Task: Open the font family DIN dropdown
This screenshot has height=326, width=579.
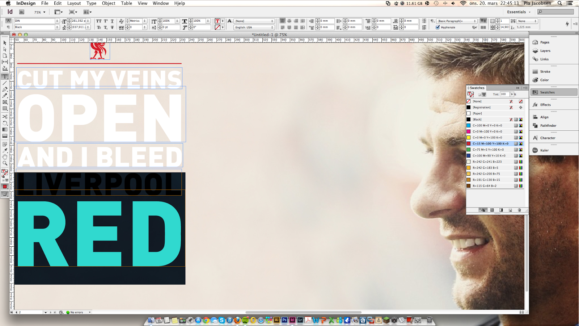Action: (x=57, y=21)
